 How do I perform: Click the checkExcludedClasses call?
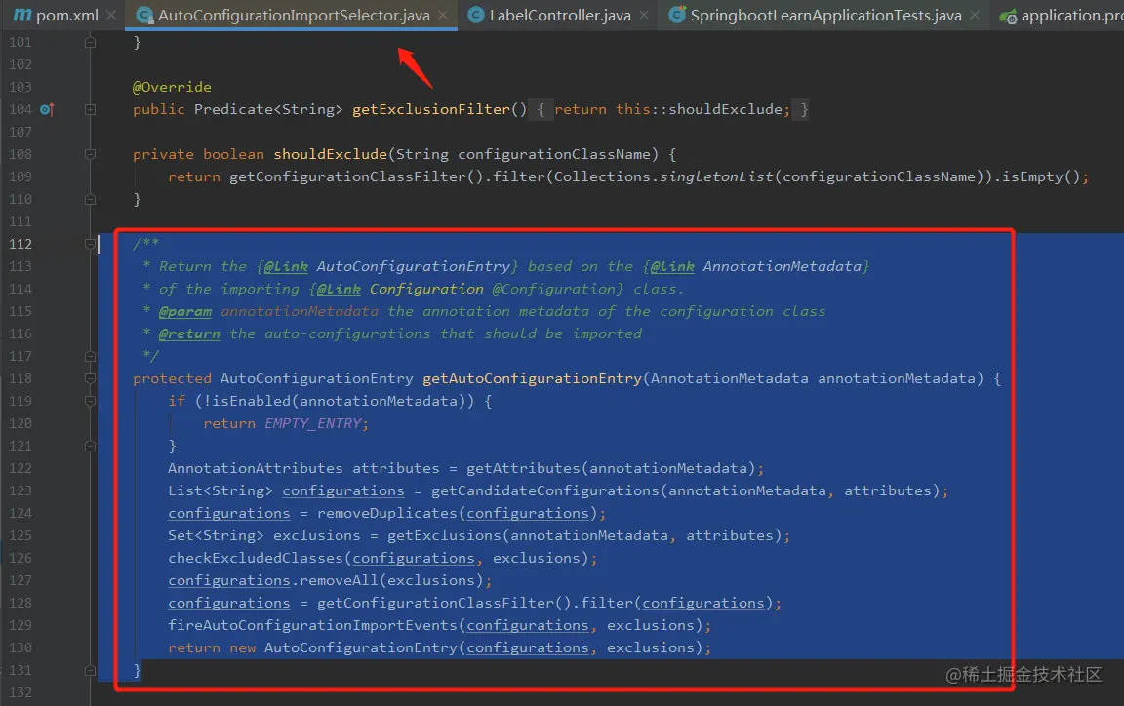(256, 559)
